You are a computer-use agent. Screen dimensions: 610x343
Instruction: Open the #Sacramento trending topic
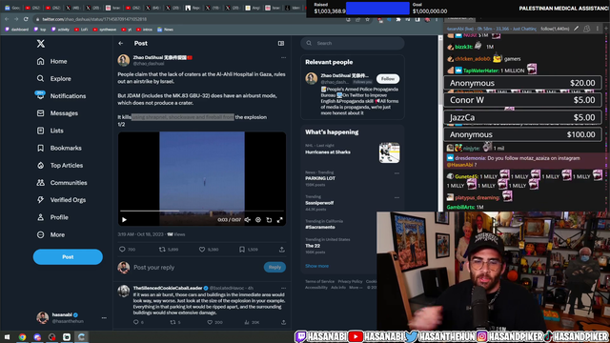(x=320, y=227)
